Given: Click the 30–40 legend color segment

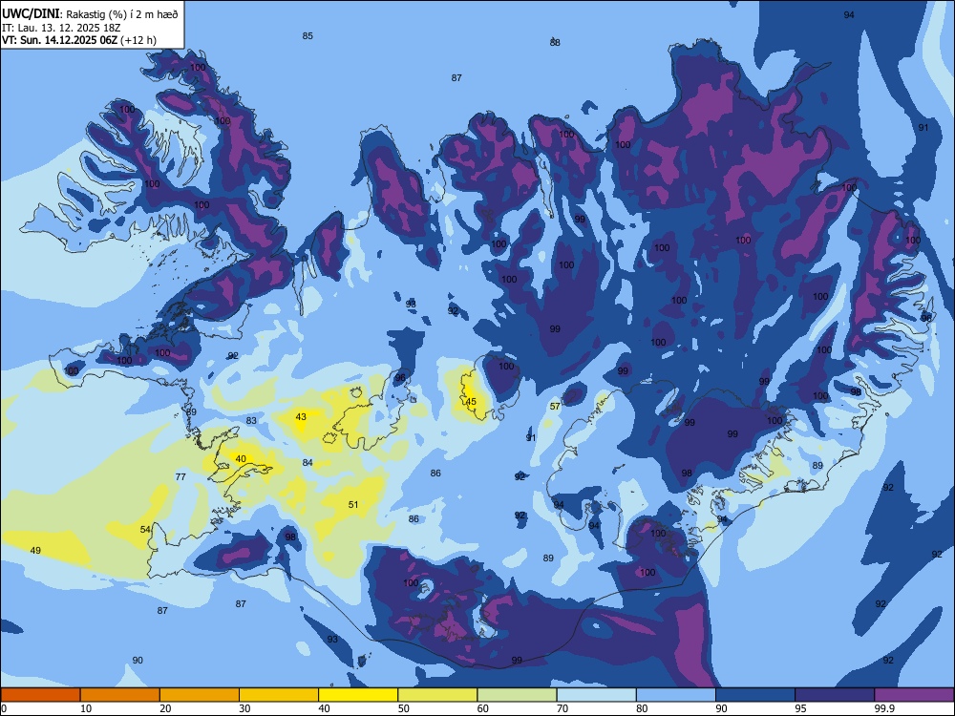Looking at the screenshot, I should pyautogui.click(x=279, y=695).
